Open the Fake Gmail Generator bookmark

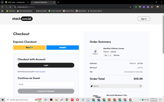click(24, 11)
